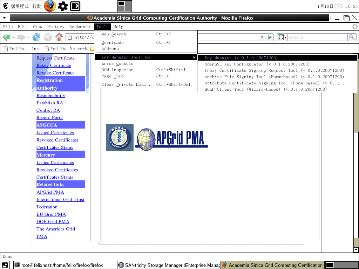Open the search engine chooser dropdown
Screen dimensions: 359x269
[285, 37]
